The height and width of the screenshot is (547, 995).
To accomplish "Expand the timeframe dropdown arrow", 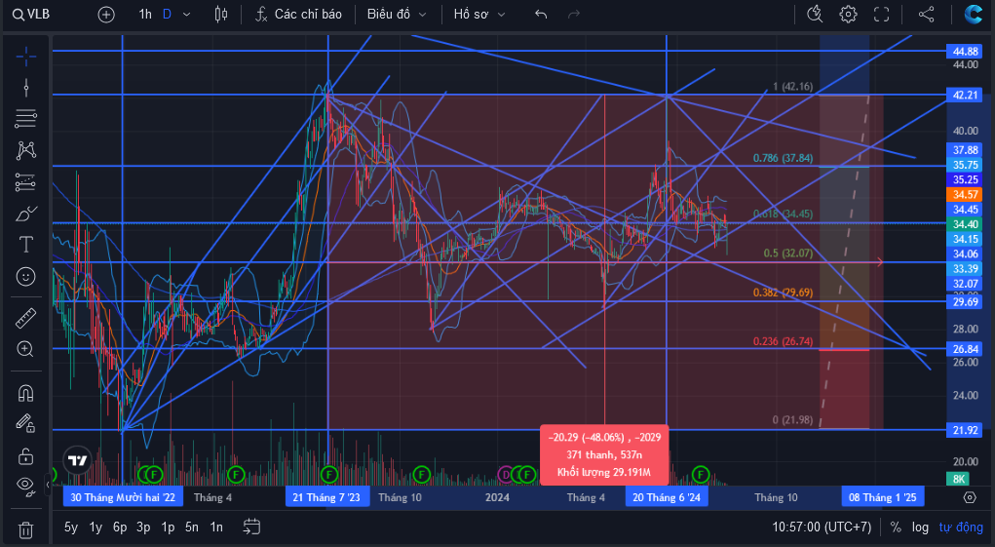I will click(x=186, y=14).
